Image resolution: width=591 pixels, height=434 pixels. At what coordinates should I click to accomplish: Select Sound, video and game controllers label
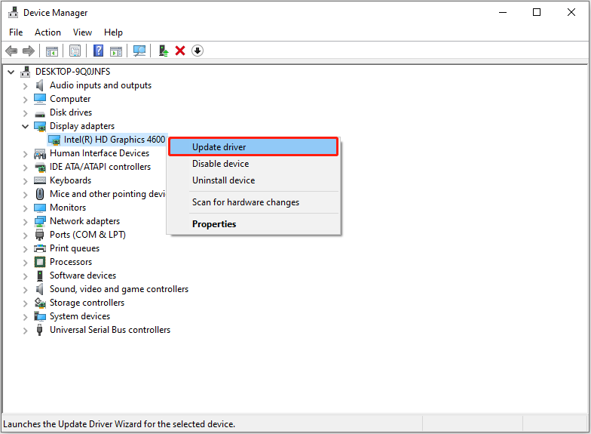[119, 289]
